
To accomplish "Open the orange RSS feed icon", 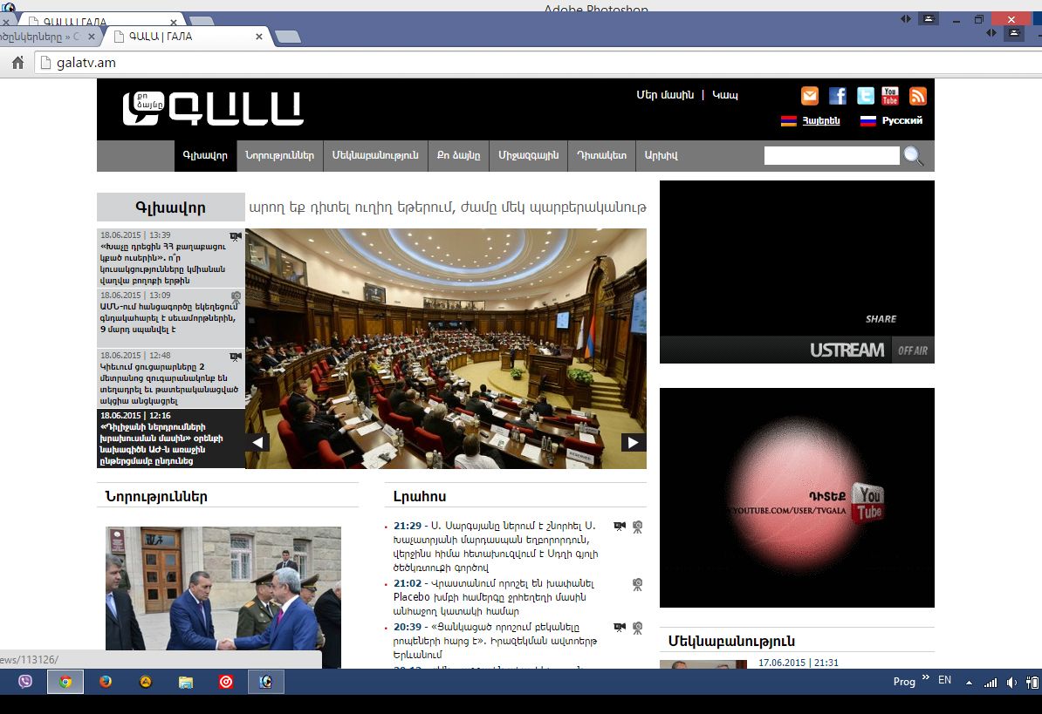I will click(918, 96).
